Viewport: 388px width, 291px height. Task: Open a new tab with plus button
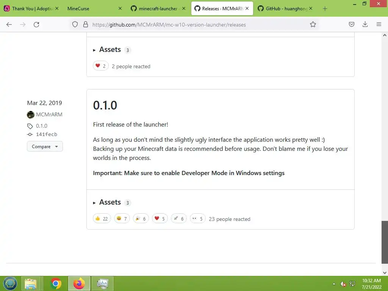325,9
